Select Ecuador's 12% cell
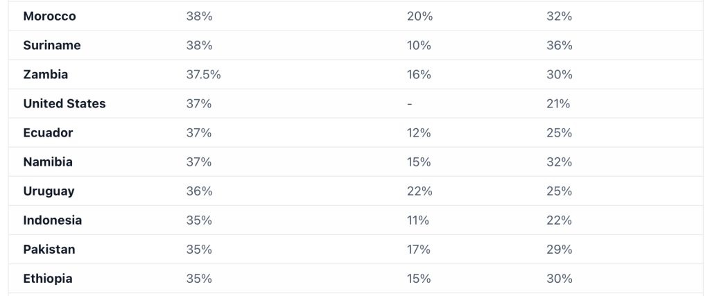 (419, 132)
